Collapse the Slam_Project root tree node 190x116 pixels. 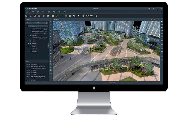pos(26,23)
